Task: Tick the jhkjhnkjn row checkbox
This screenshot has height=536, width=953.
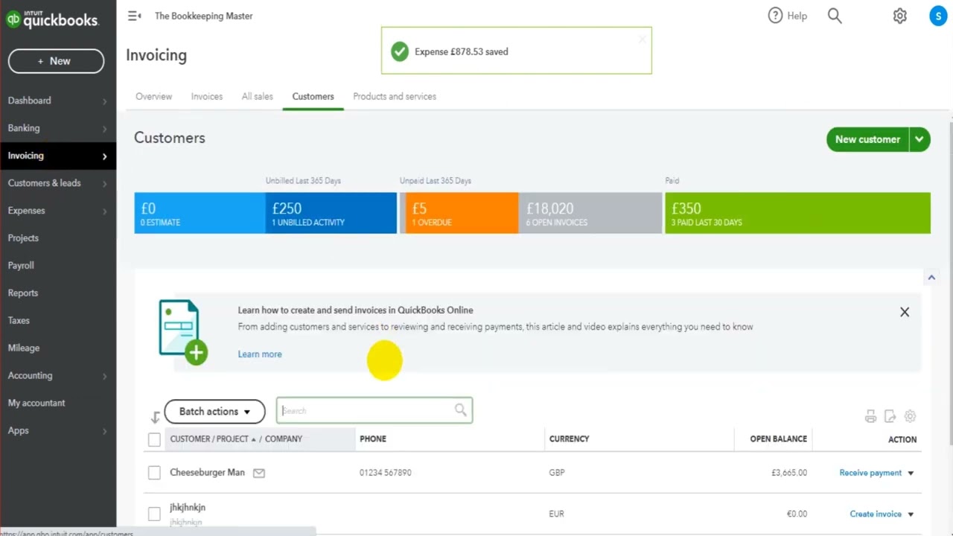Action: pos(154,514)
